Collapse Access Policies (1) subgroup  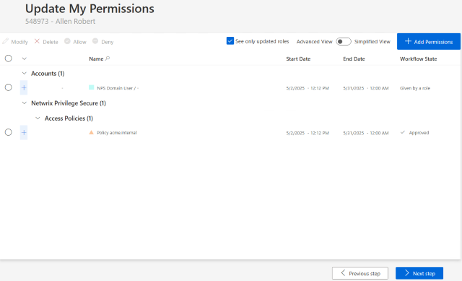[x=38, y=118]
